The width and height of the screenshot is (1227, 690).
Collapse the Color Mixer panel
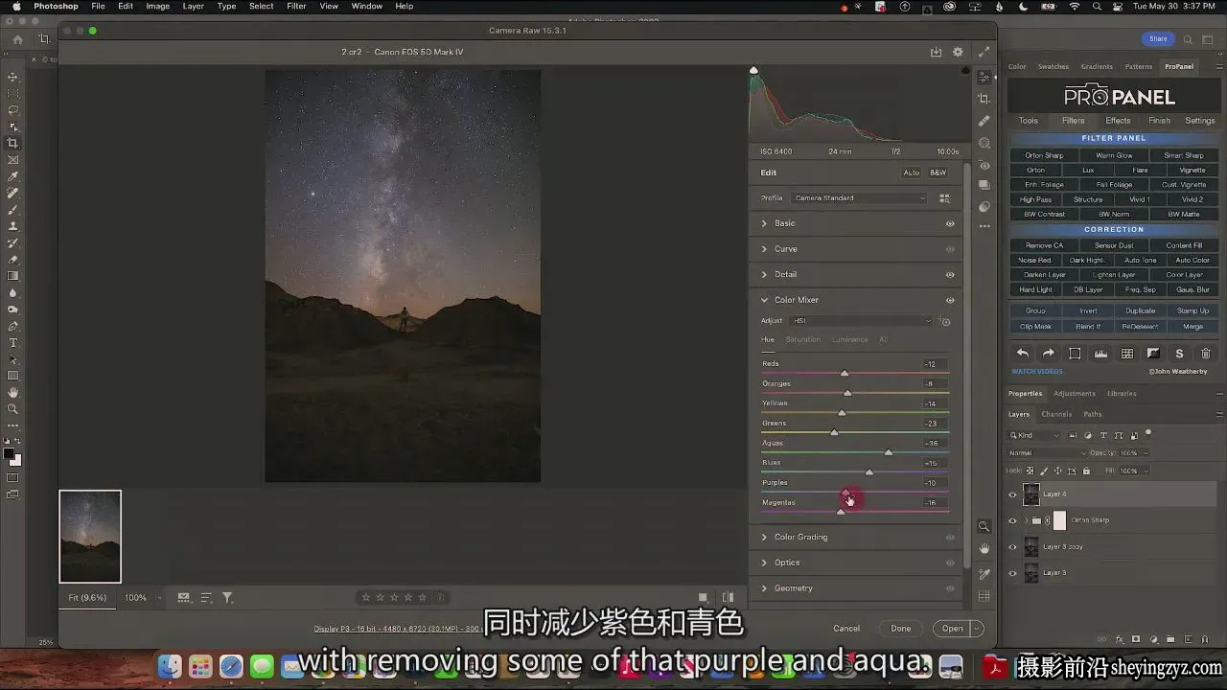pyautogui.click(x=764, y=300)
